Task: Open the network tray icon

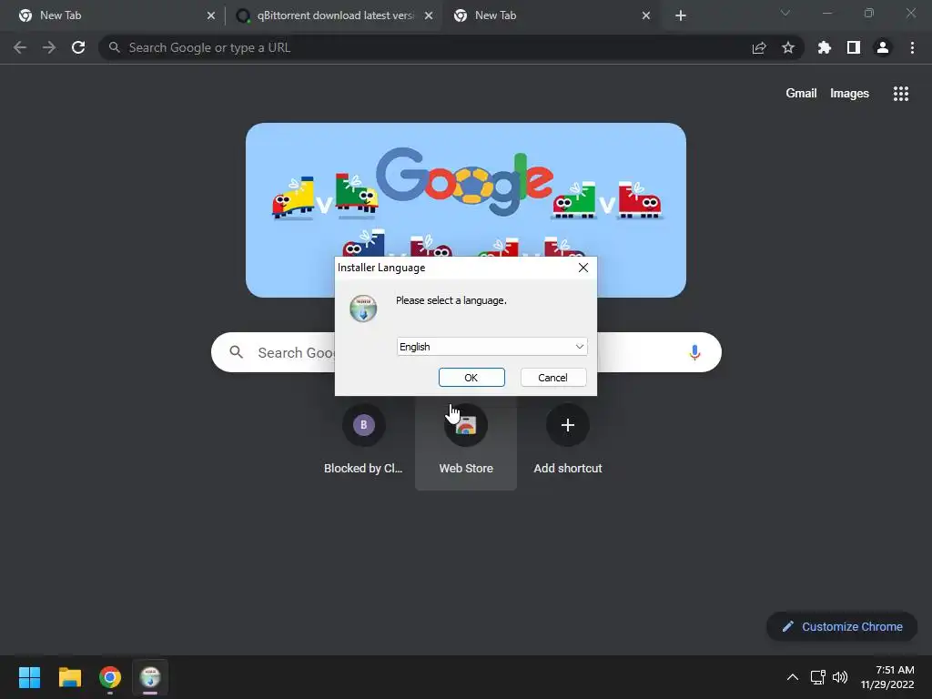Action: click(x=818, y=677)
